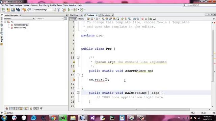
Task: Open PyCharm from the taskbar
Action: click(x=112, y=118)
